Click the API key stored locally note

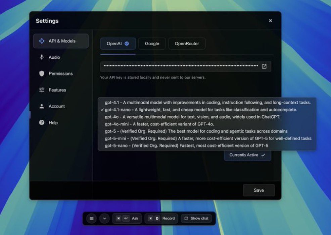[x=153, y=77]
